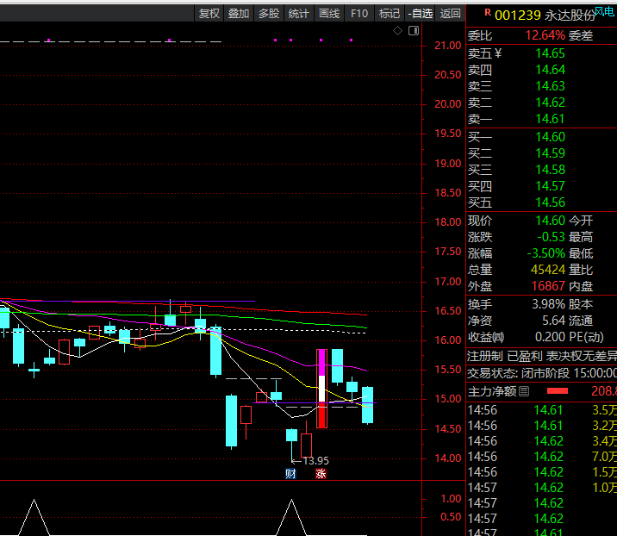This screenshot has width=617, height=536.
Task: Click stock name 永达股份
Action: coord(570,16)
